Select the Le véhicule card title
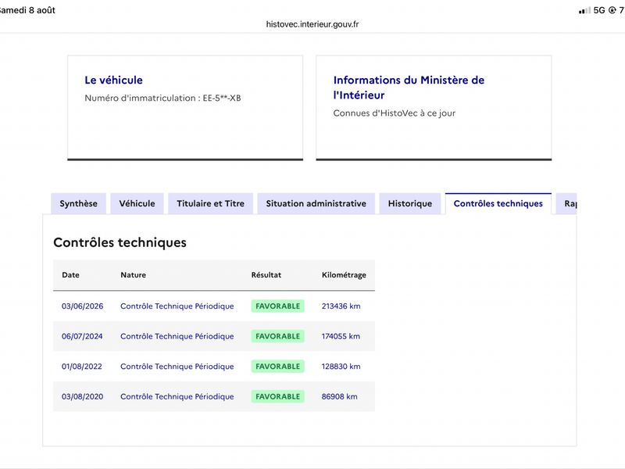This screenshot has width=625, height=469. click(113, 81)
